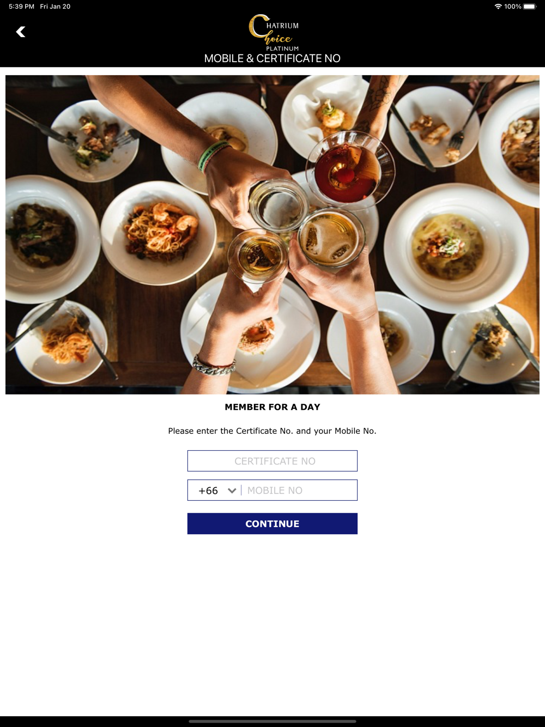
Task: Tap the red cocktail glass in photo
Action: (350, 169)
